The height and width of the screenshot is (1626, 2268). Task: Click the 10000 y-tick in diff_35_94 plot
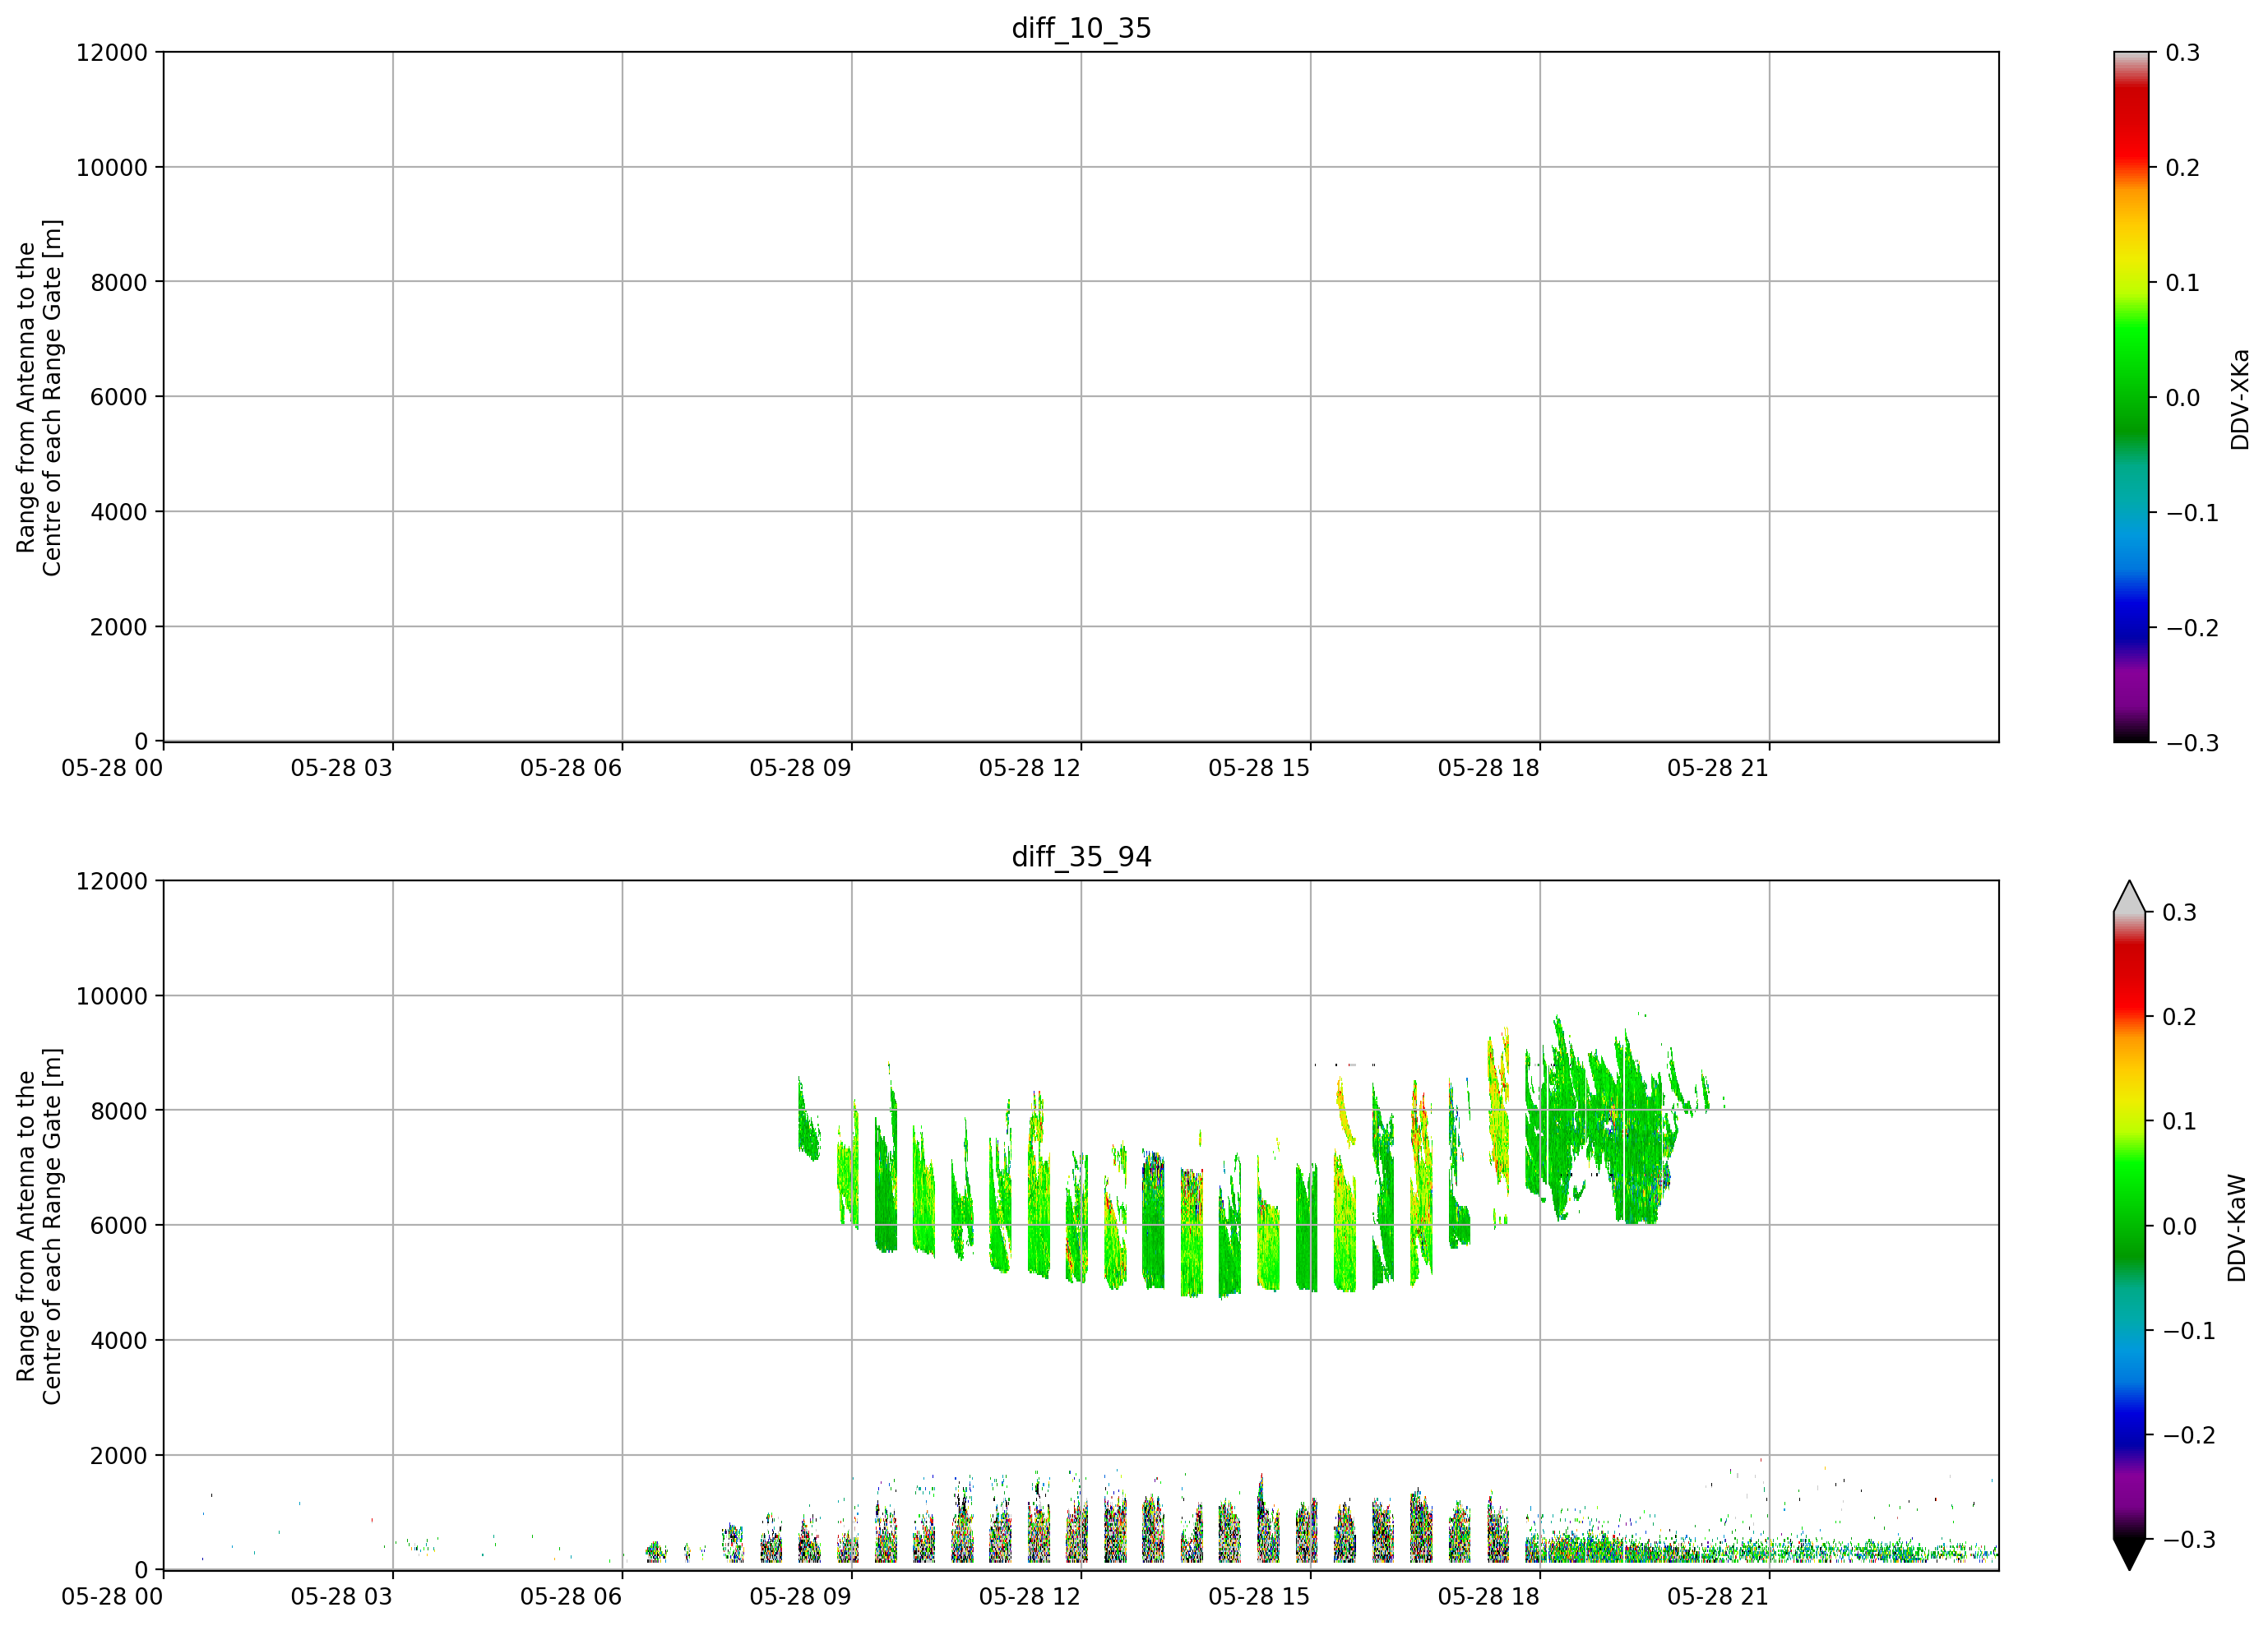(x=112, y=995)
